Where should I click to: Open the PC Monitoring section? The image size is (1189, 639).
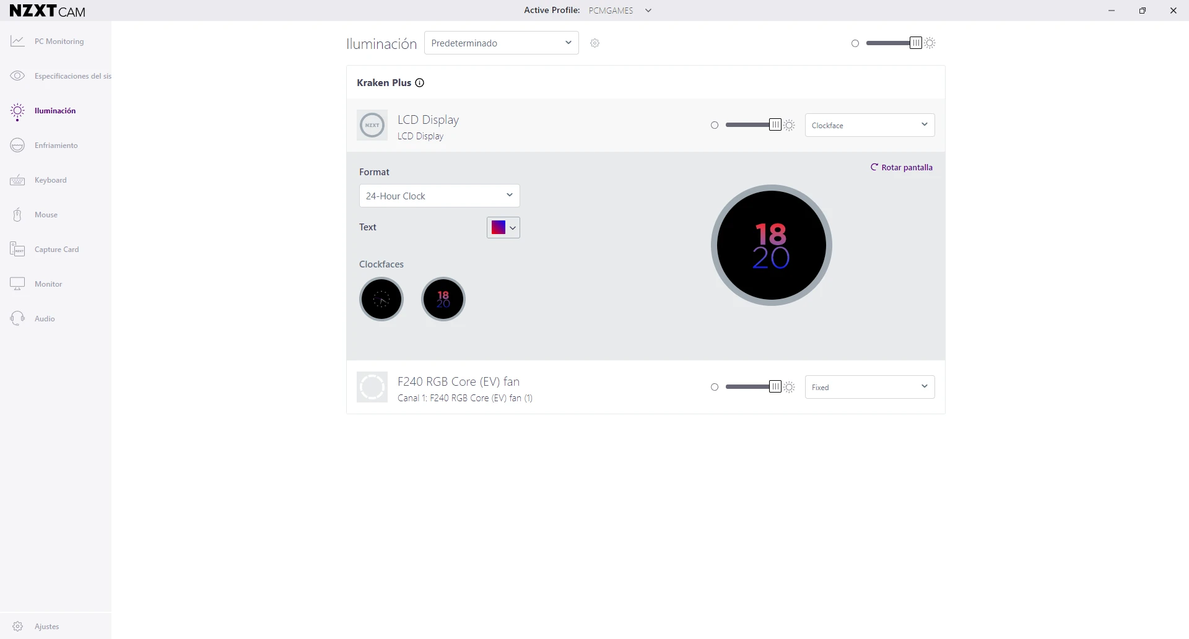click(x=56, y=41)
